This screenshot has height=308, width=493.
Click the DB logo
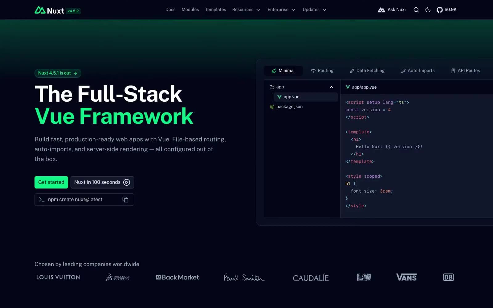(448, 277)
